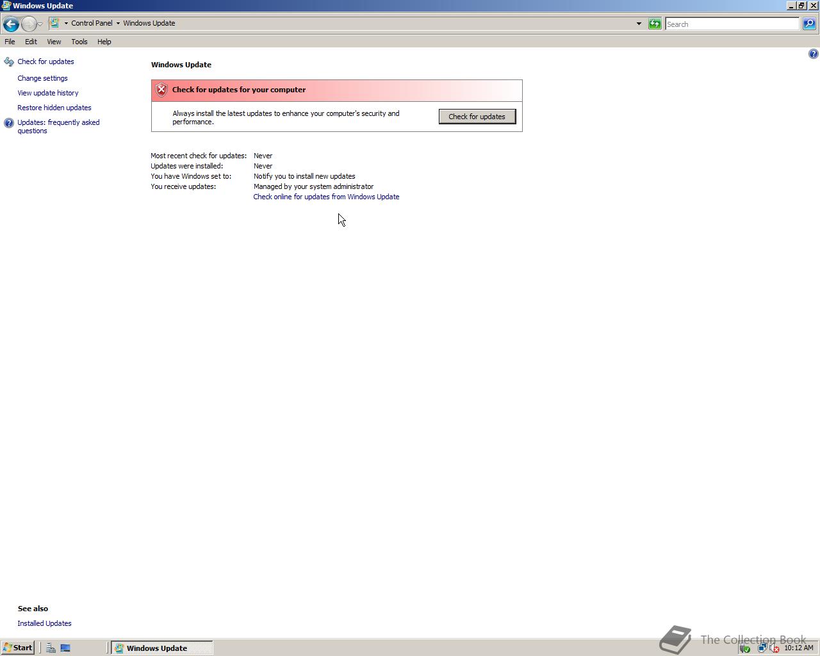Open the Start menu
Screen dimensions: 820x656
tap(18, 648)
